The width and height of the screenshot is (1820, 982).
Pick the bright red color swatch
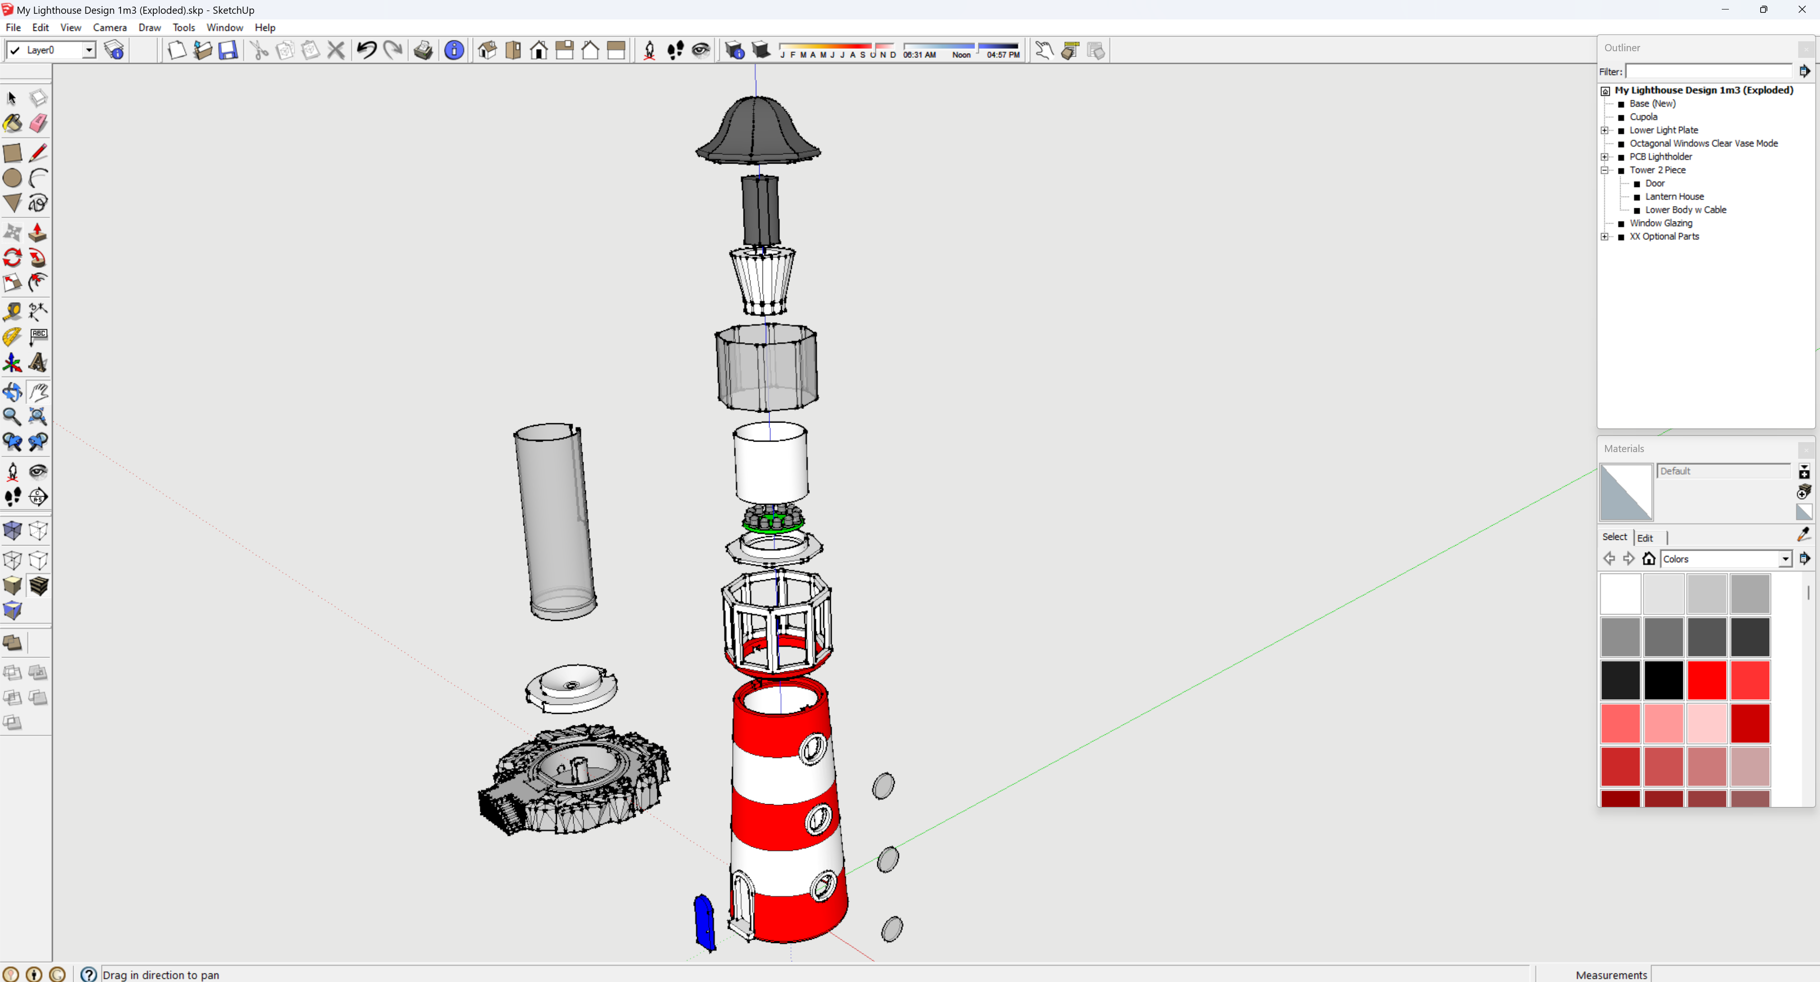(x=1706, y=680)
